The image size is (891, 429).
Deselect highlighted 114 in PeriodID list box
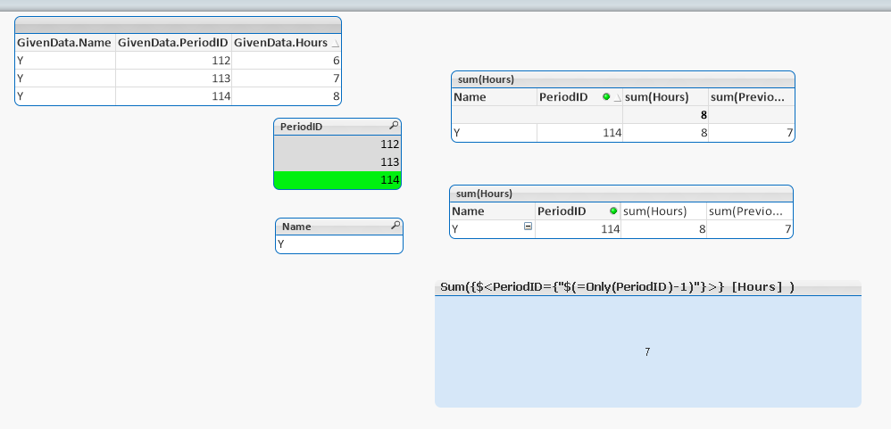(x=337, y=180)
